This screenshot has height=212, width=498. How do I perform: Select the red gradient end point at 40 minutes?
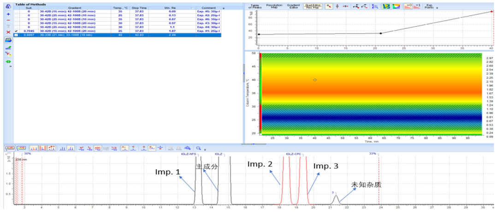click(x=492, y=11)
